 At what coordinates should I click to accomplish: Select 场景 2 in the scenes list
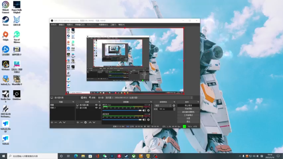[x=53, y=108]
